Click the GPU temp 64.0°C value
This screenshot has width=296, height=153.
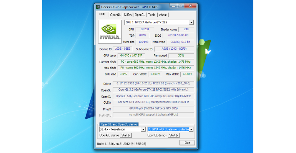pos(131,55)
